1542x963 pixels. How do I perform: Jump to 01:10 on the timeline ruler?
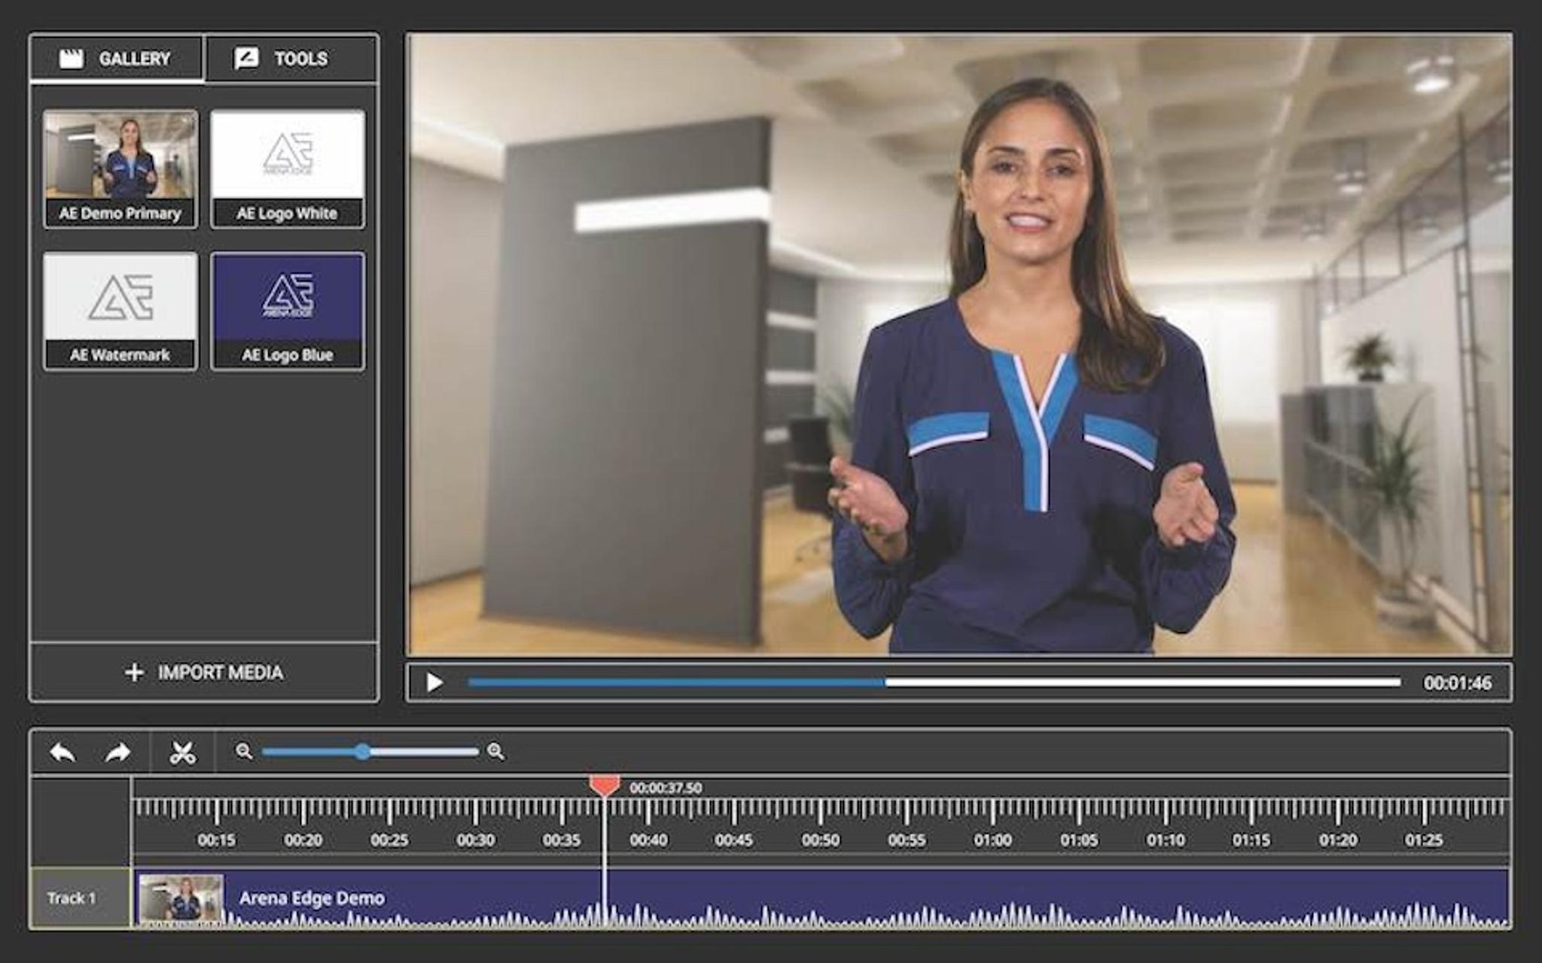1166,840
